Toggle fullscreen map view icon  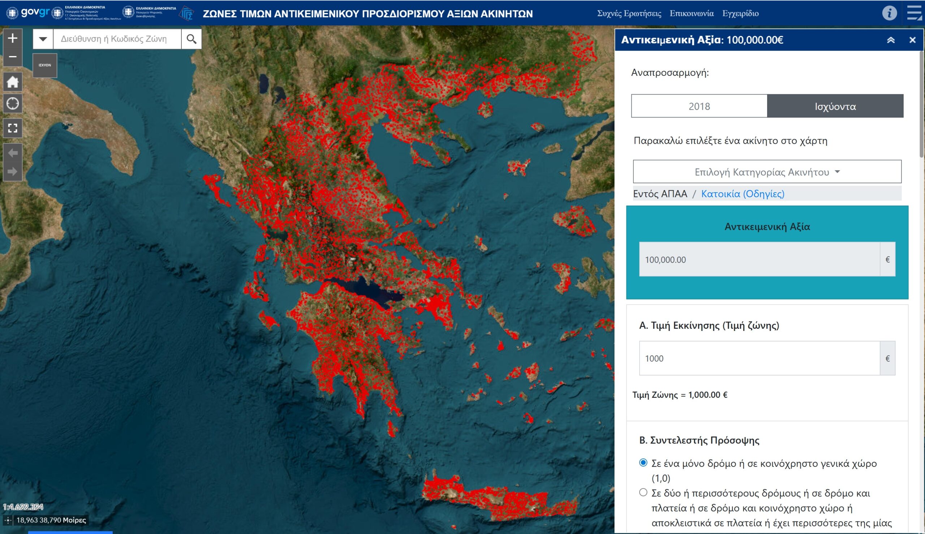point(13,128)
